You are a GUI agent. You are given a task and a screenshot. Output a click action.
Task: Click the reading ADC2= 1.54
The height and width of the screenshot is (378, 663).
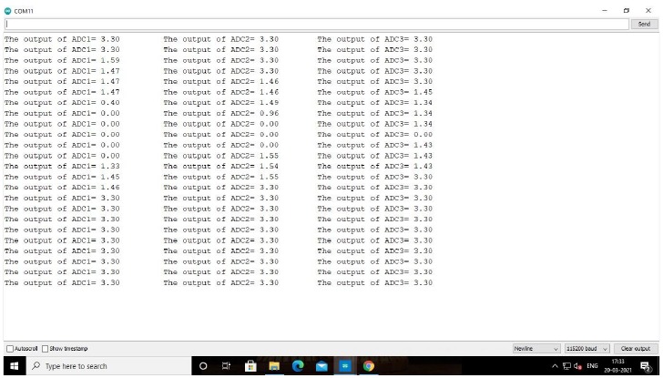255,166
